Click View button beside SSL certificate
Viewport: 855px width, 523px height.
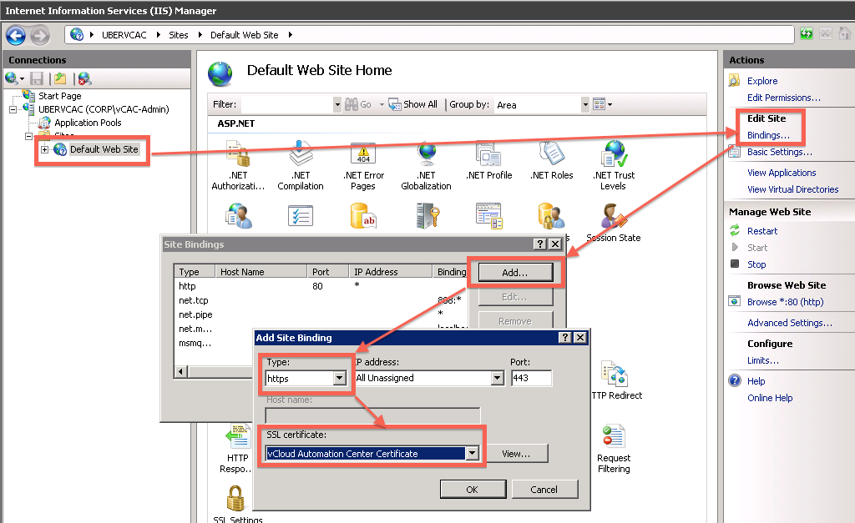(x=516, y=453)
